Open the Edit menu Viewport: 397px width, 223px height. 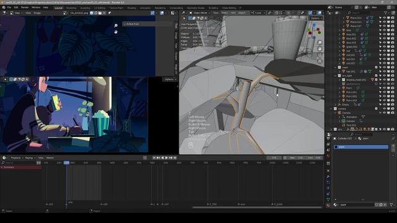click(16, 7)
